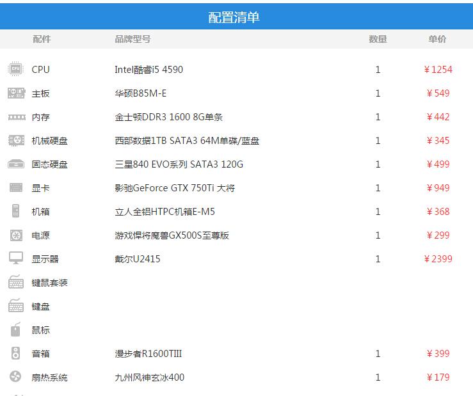Image resolution: width=473 pixels, height=396 pixels.
Task: Select the empty 键鼠套装 category label
Action: (x=49, y=283)
